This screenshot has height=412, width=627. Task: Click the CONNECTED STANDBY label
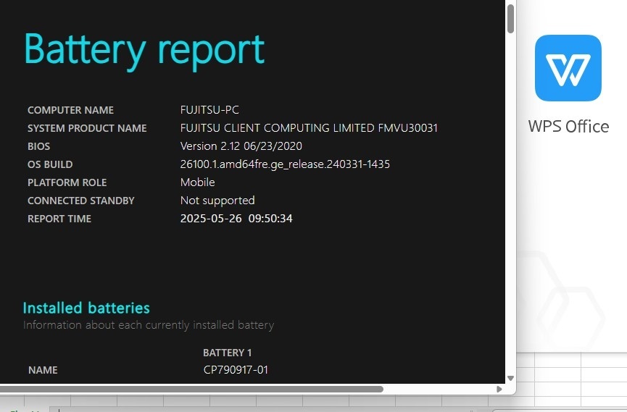point(80,201)
